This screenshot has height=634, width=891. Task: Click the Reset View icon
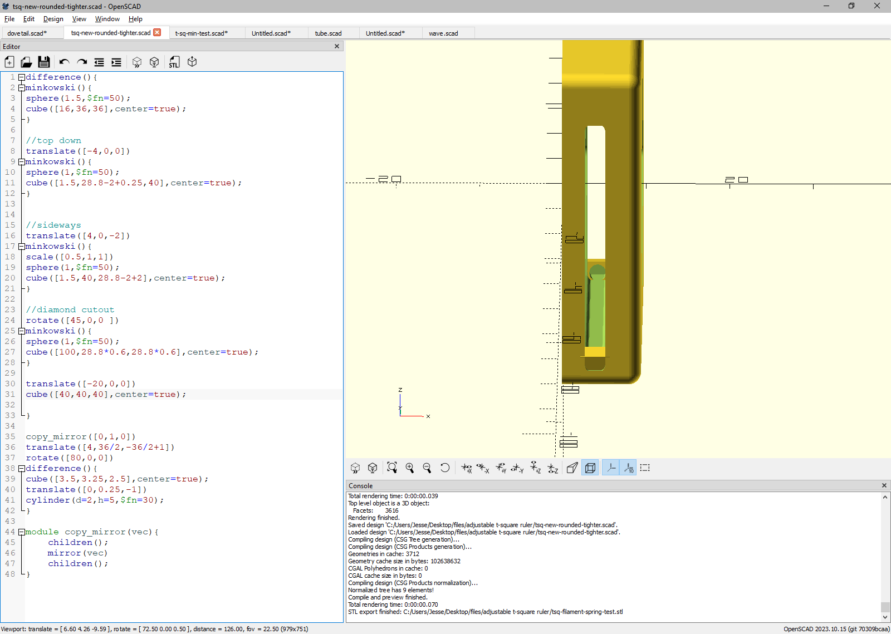pyautogui.click(x=445, y=468)
